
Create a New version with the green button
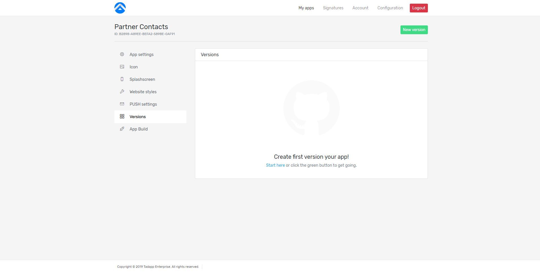(414, 30)
